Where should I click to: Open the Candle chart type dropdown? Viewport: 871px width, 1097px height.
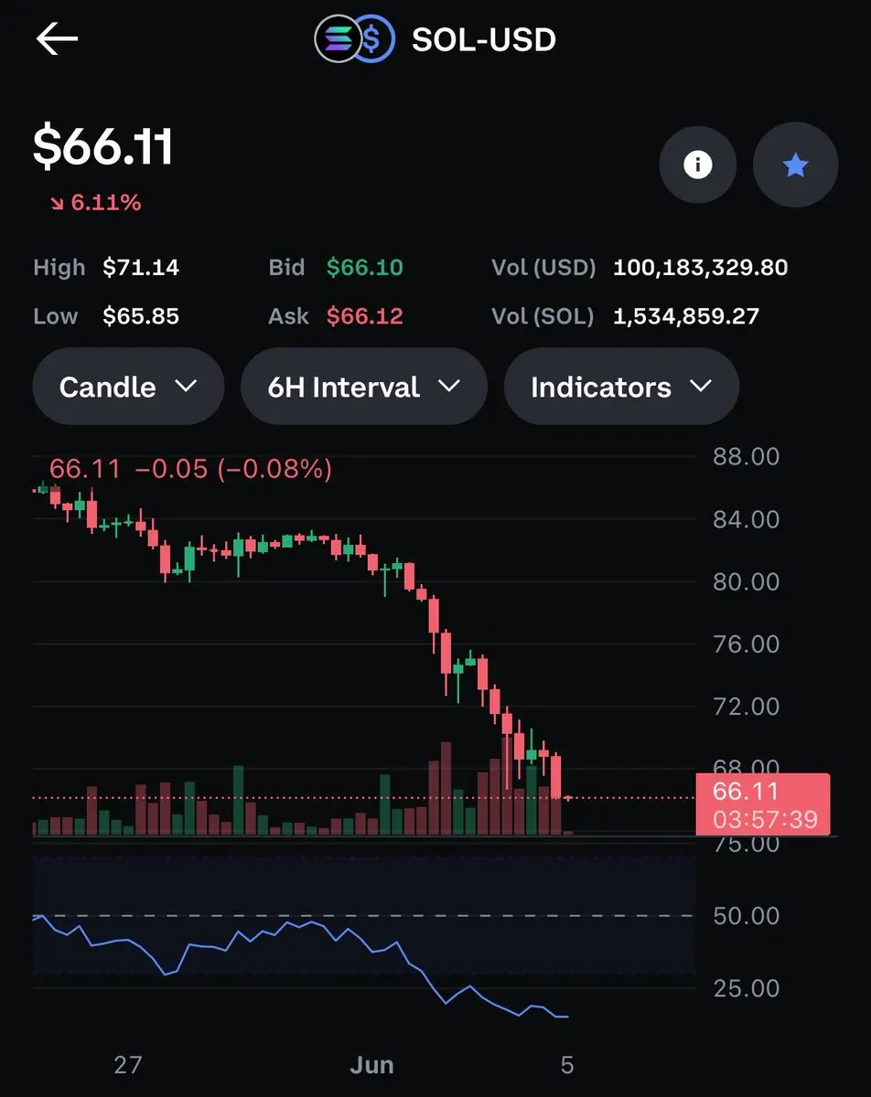(128, 387)
